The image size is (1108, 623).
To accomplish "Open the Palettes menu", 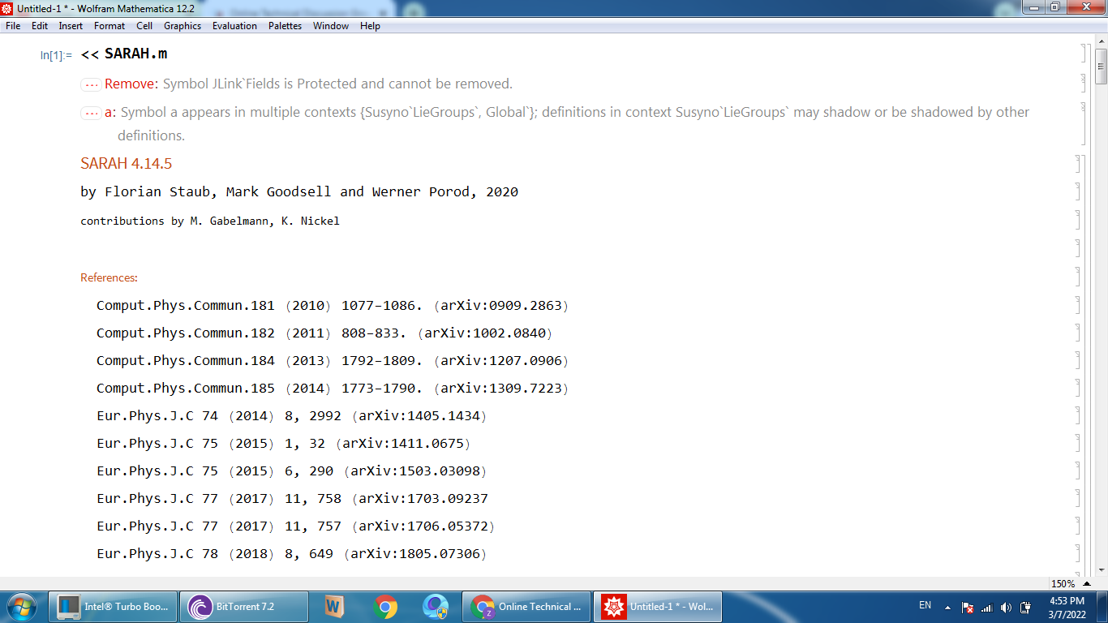I will pyautogui.click(x=285, y=26).
